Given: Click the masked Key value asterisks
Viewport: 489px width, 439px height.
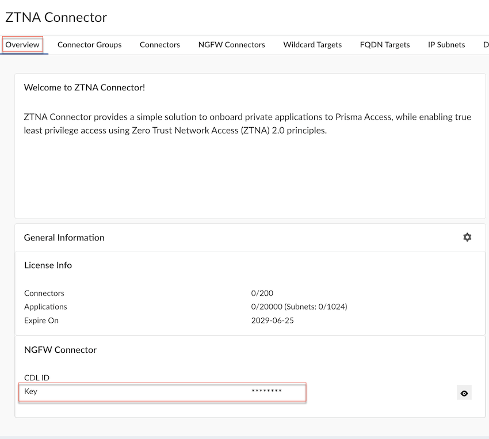Looking at the screenshot, I should pyautogui.click(x=266, y=392).
